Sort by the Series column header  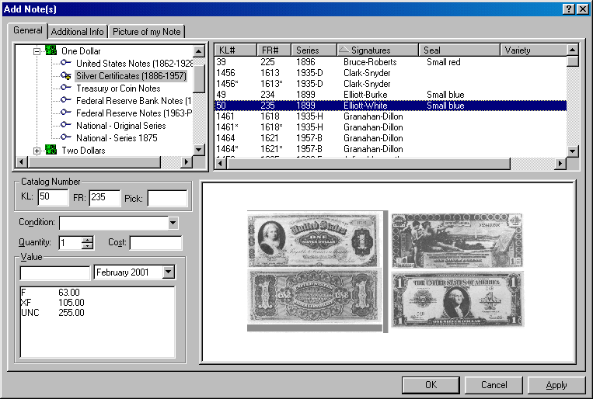tap(314, 50)
